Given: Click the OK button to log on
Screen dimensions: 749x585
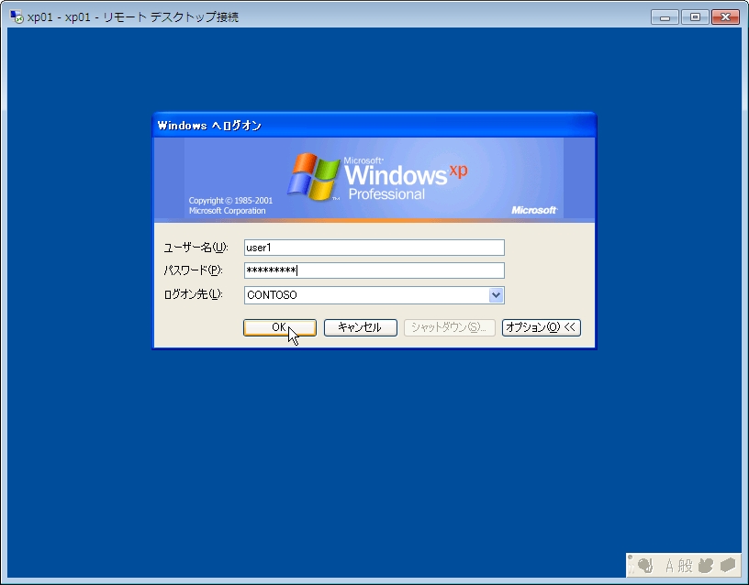Looking at the screenshot, I should 279,327.
